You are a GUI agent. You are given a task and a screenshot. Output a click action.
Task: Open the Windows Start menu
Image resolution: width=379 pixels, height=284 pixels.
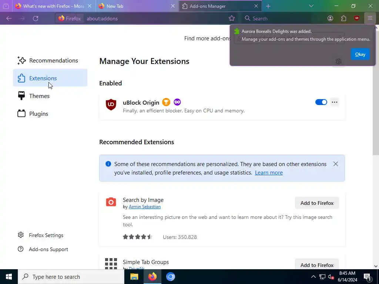9,277
